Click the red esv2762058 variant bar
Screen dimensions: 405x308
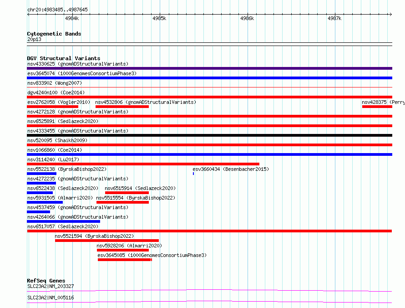click(x=52, y=107)
